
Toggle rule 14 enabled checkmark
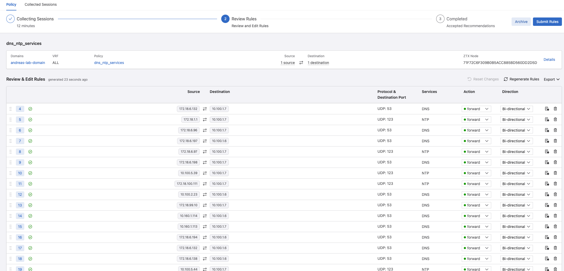pos(30,216)
